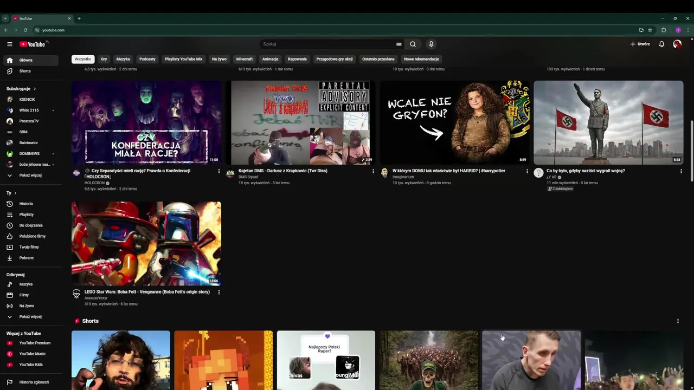Play WCALE NIE GRYFON thumbnail
The height and width of the screenshot is (390, 694).
click(x=454, y=122)
